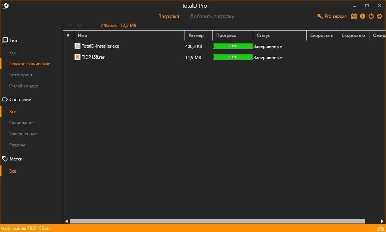Click the 2 Файлы 12,3 MB summary
386x232 pixels.
point(118,25)
